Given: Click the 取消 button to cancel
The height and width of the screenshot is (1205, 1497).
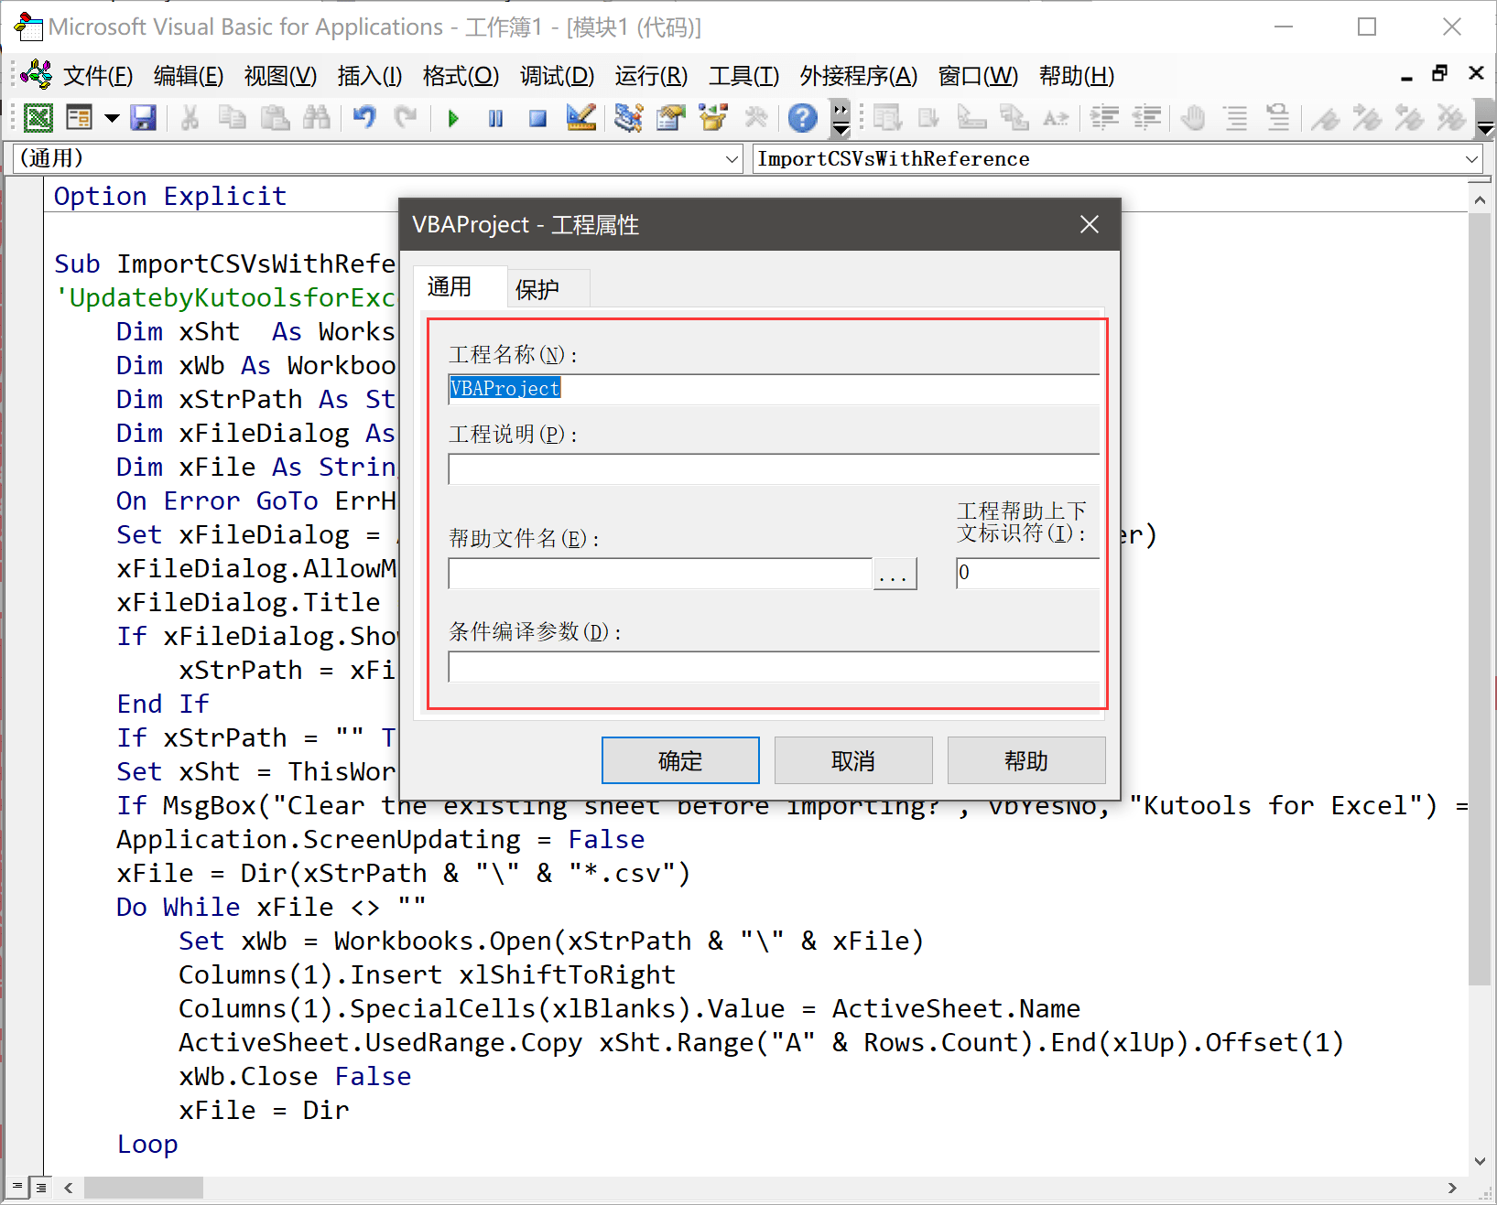Looking at the screenshot, I should click(852, 759).
